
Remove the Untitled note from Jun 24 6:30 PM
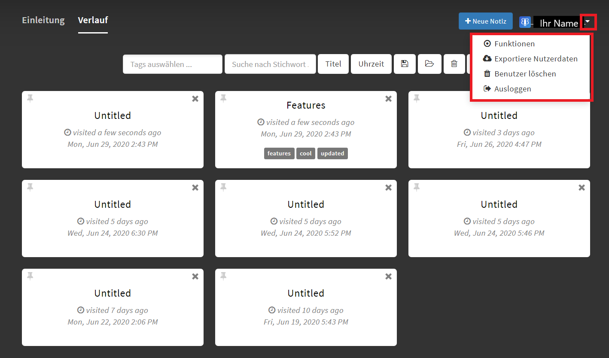click(195, 188)
